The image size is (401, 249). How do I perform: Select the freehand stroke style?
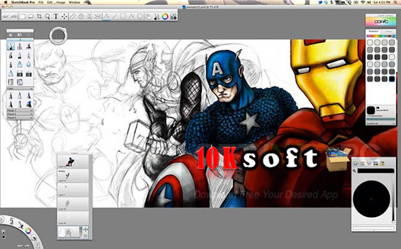point(107,17)
